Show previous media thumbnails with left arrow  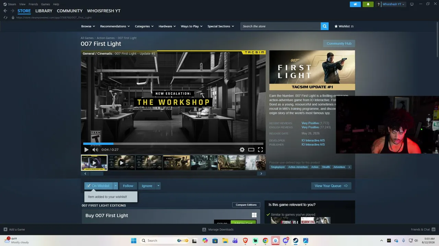click(85, 174)
